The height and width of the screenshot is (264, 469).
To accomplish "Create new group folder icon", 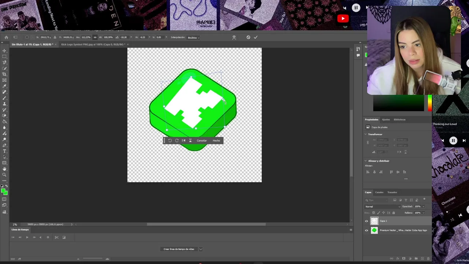I will [x=416, y=258].
